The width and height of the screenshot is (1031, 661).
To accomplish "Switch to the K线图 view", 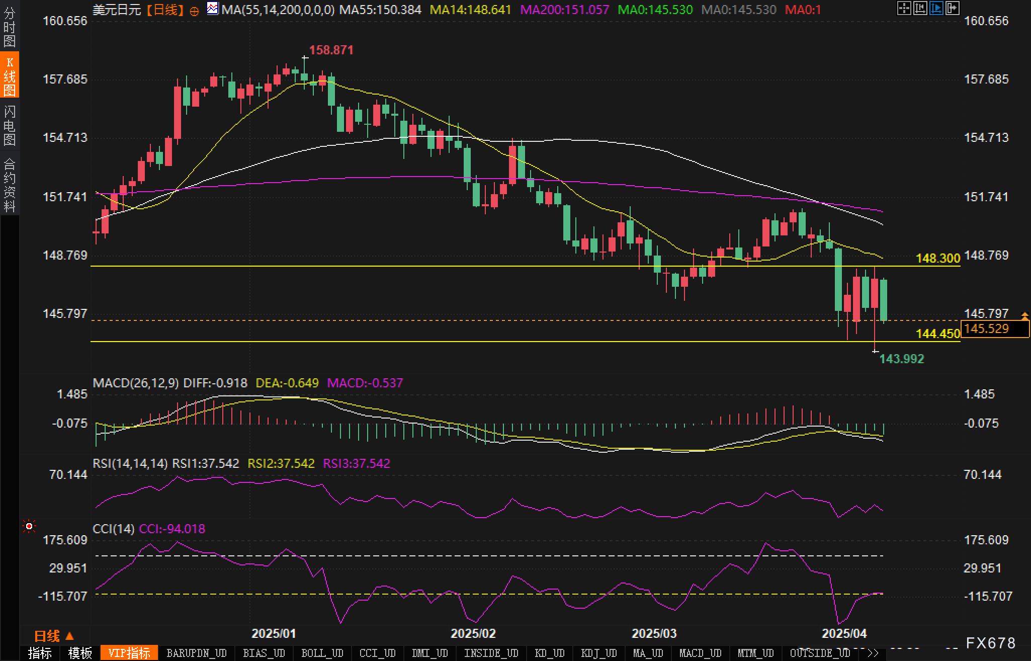I will [x=9, y=75].
